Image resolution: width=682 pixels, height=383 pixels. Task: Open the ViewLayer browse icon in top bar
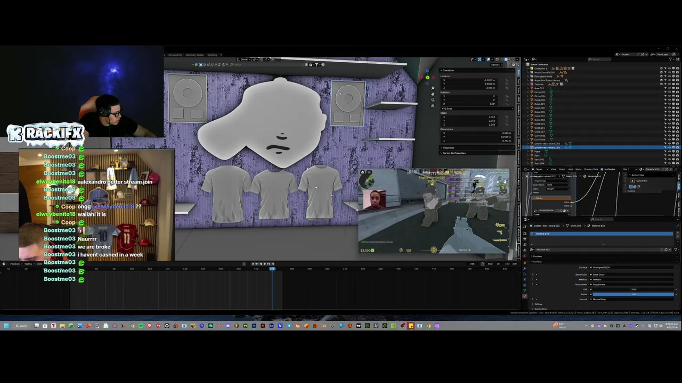[653, 55]
